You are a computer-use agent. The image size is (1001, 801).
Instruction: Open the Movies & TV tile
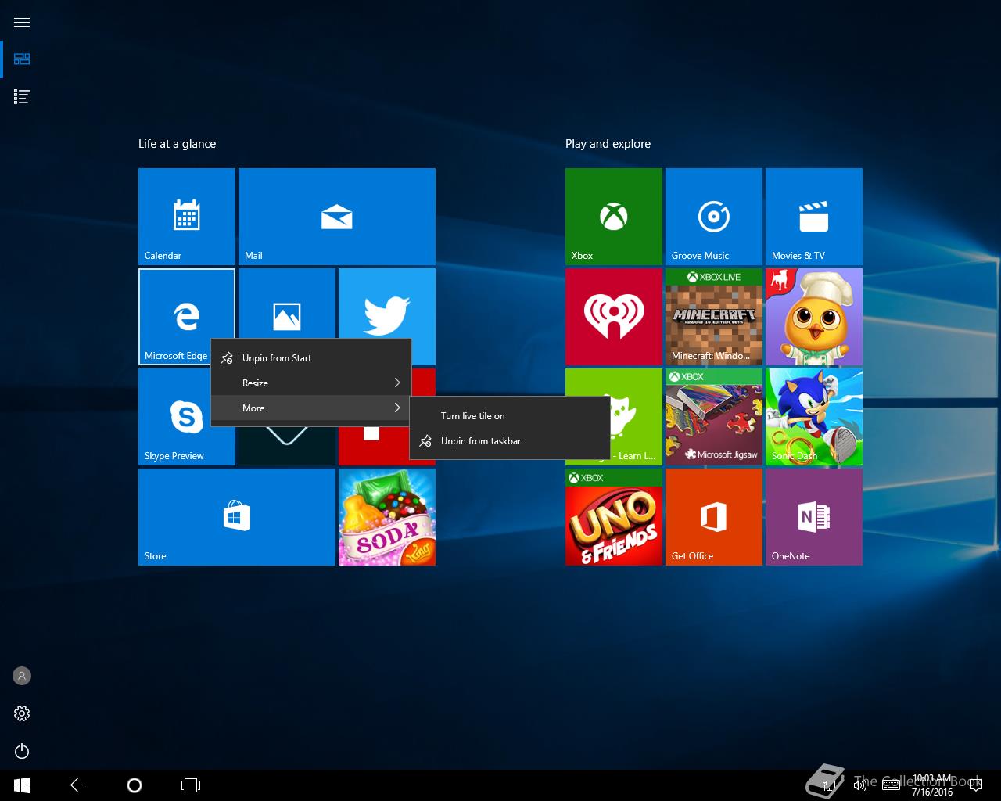pos(814,217)
